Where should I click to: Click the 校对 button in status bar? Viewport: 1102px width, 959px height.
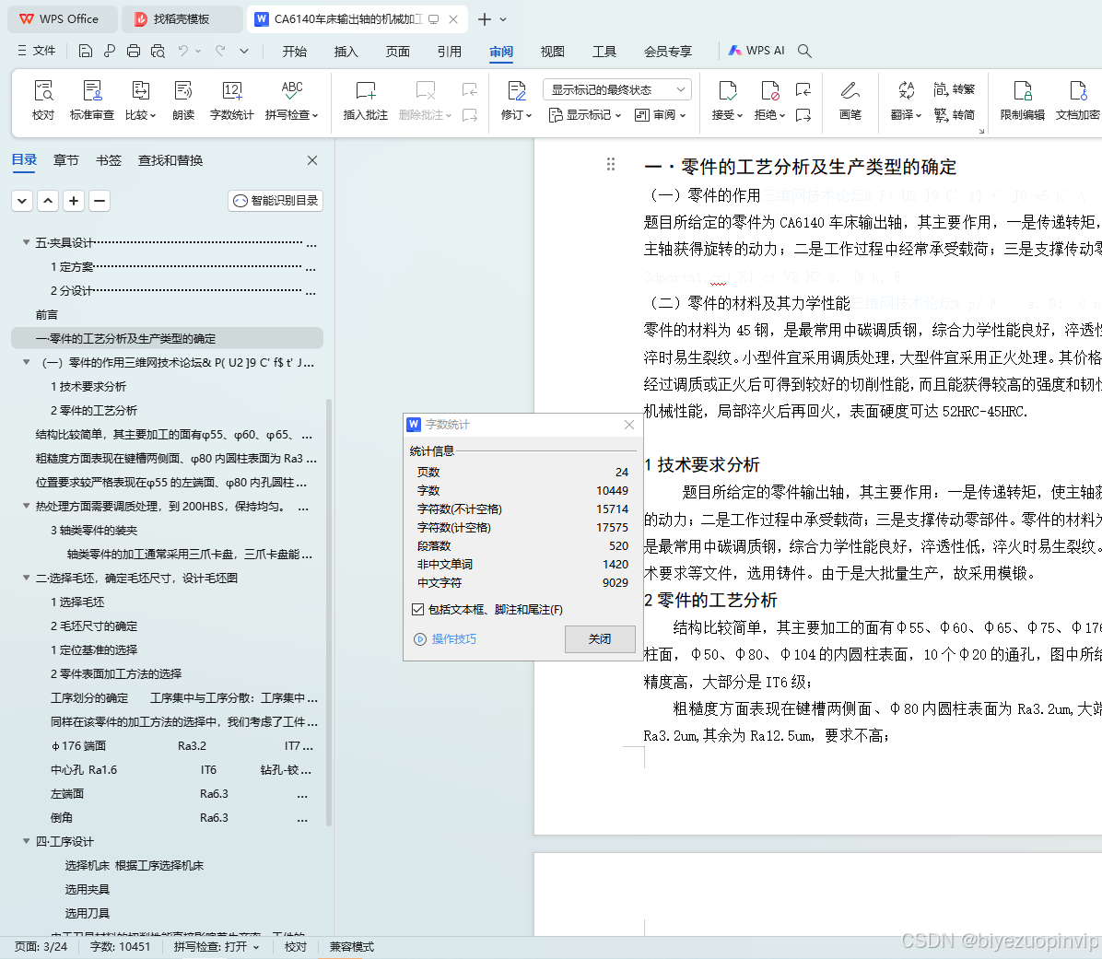click(295, 946)
